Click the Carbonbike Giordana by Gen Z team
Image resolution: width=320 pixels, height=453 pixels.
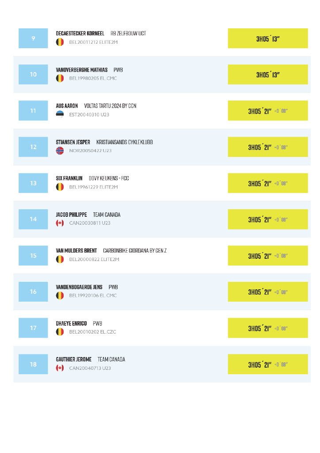pyautogui.click(x=134, y=251)
